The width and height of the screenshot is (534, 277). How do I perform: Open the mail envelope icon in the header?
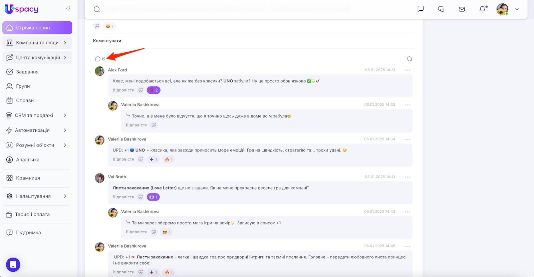(462, 9)
